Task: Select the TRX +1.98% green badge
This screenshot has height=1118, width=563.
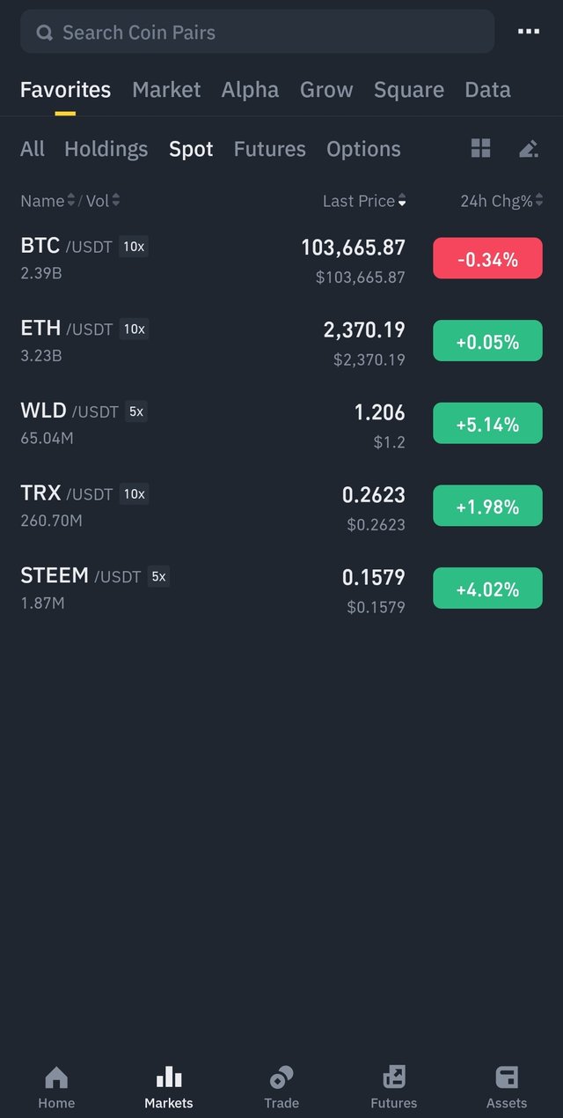Action: coord(487,506)
